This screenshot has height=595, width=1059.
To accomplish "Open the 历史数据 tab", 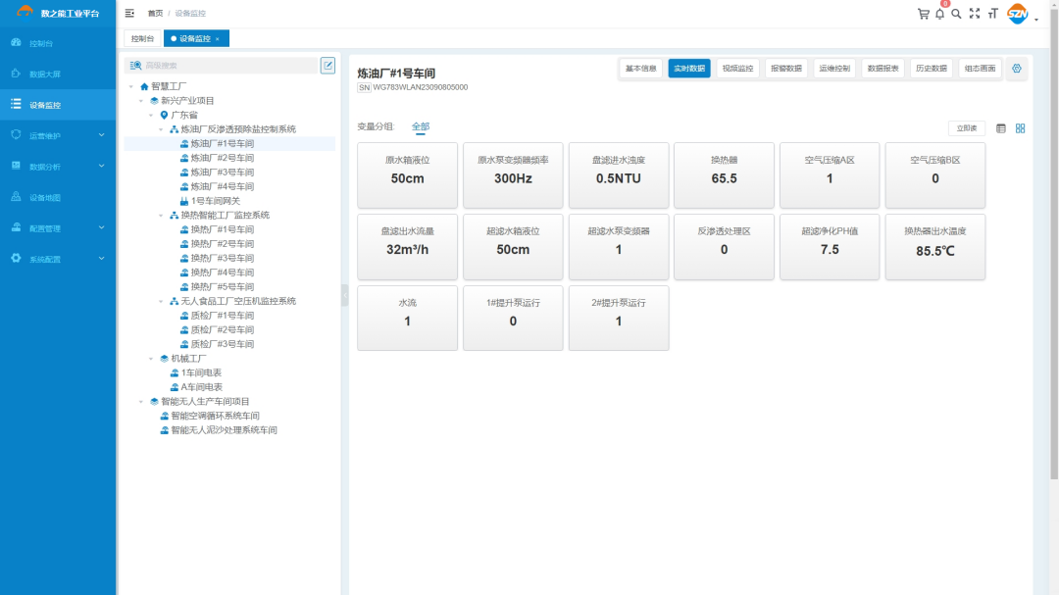I will tap(931, 69).
